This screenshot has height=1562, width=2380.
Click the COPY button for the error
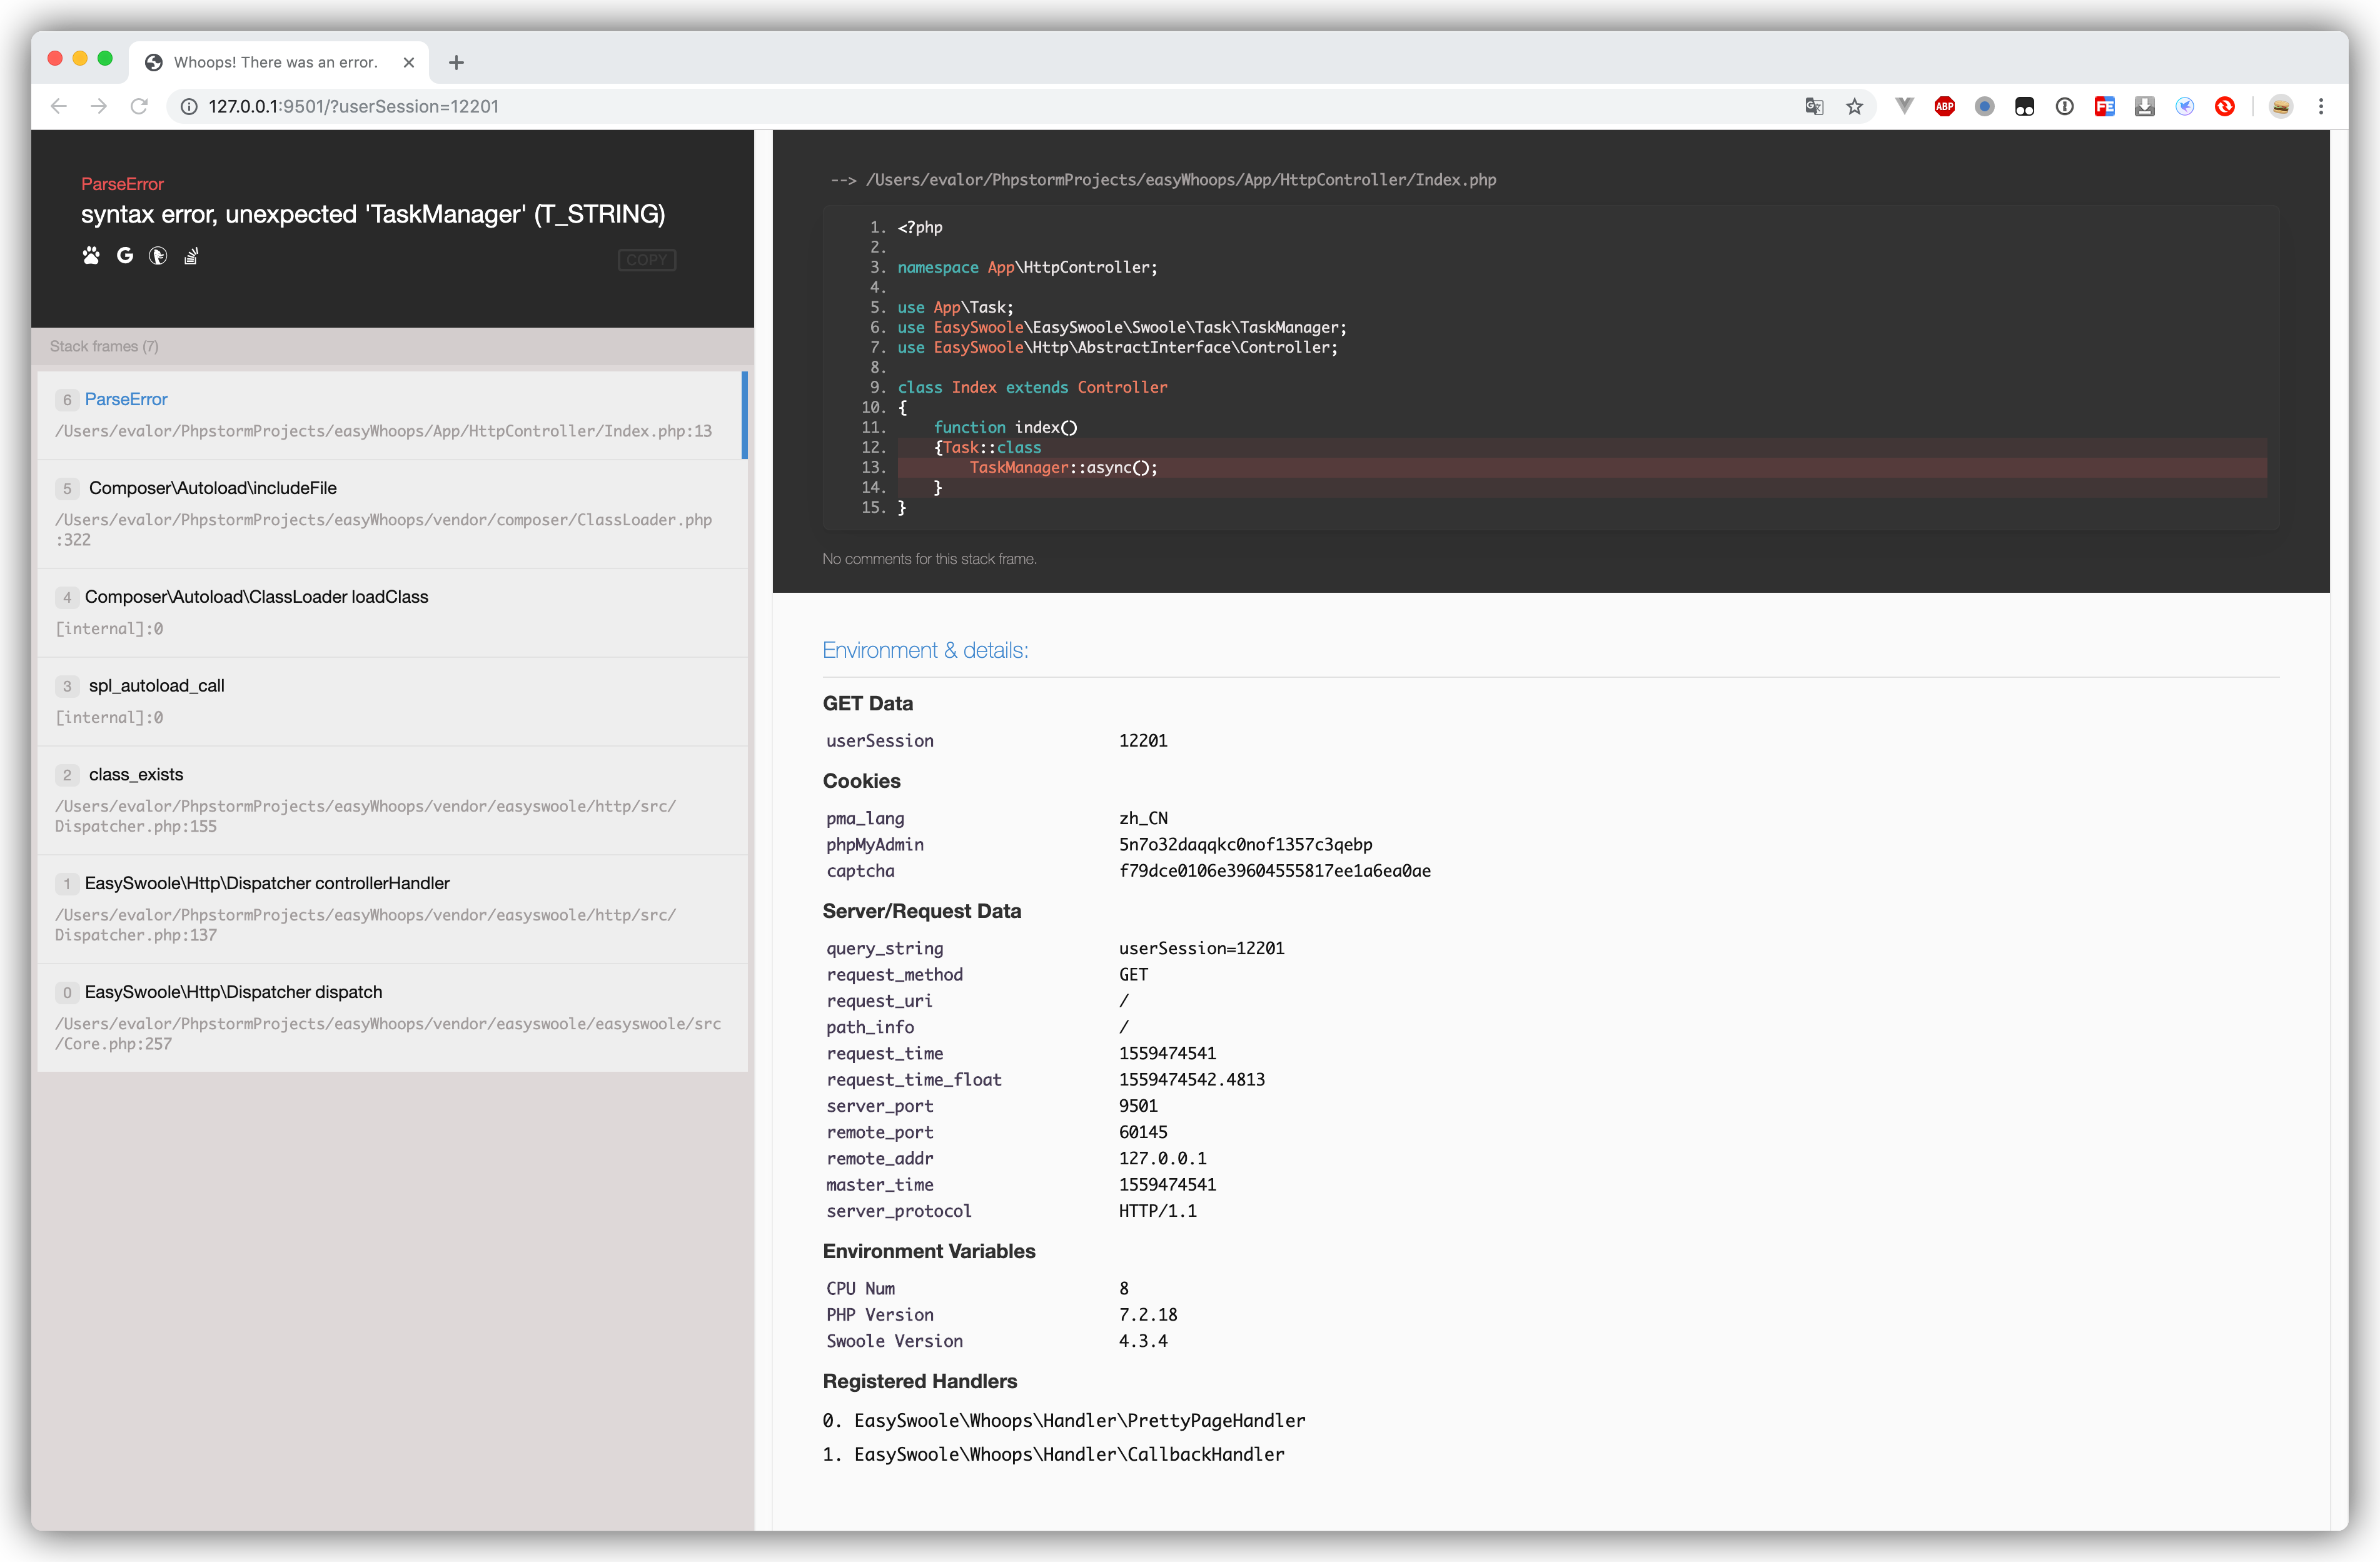646,260
